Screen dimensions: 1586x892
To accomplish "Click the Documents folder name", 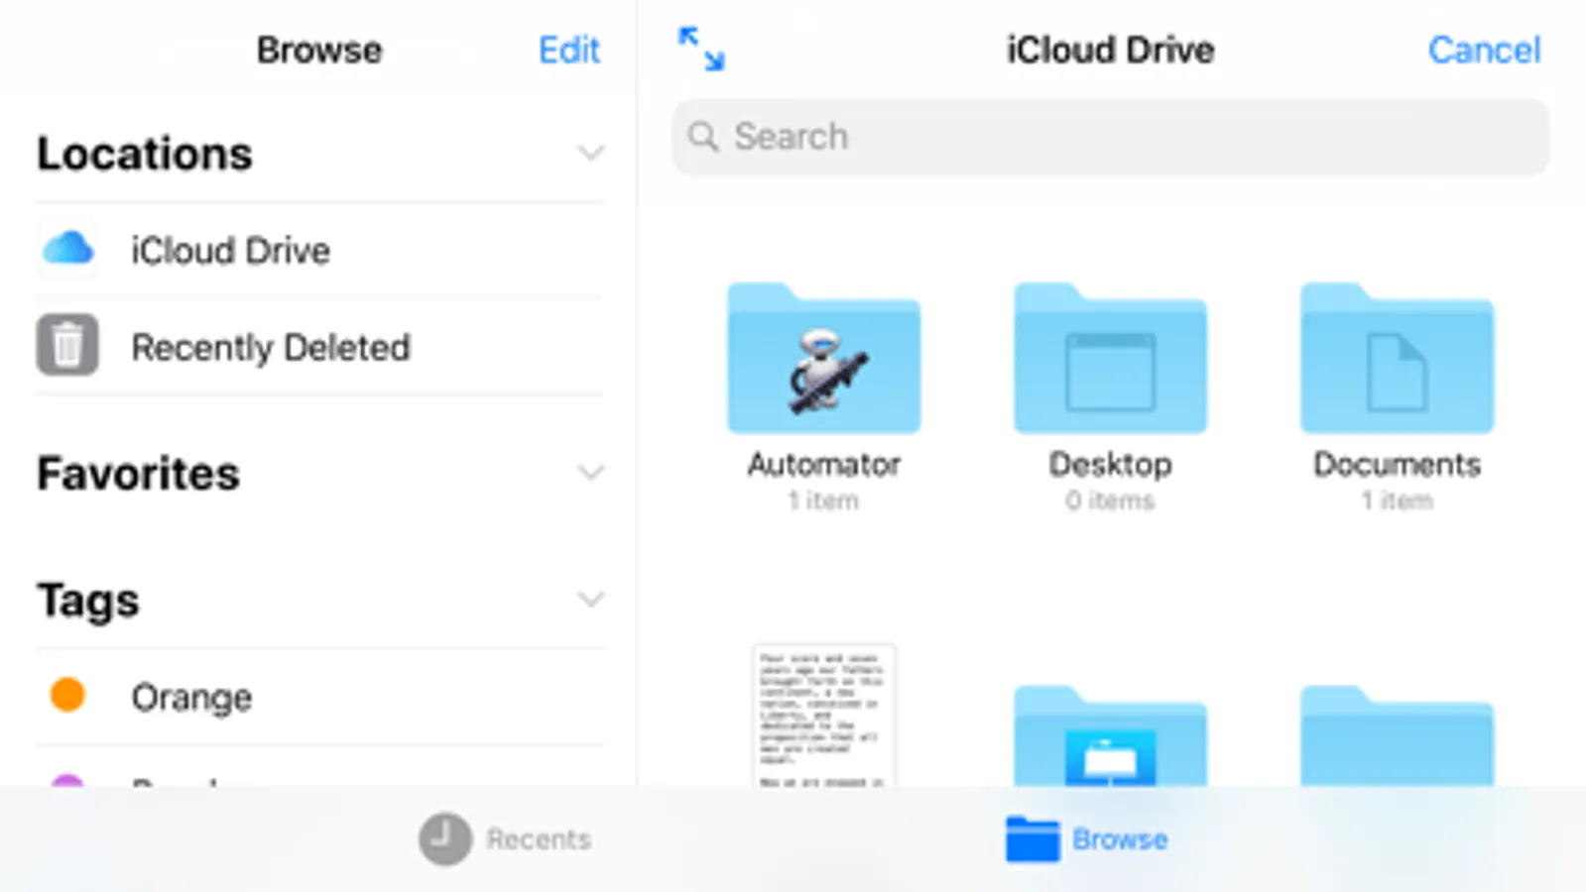I will [1397, 464].
